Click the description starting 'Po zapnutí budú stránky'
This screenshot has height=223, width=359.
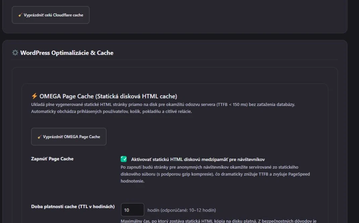(215, 174)
